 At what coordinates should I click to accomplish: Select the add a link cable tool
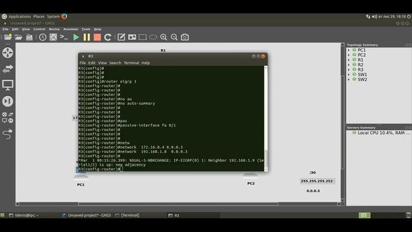click(x=8, y=134)
